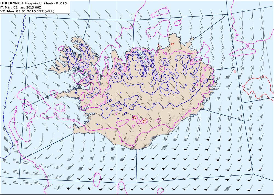Screen dimensions: 274x195
Task: Click the "(+9 h)" forecast offset text
Action: 49,11
